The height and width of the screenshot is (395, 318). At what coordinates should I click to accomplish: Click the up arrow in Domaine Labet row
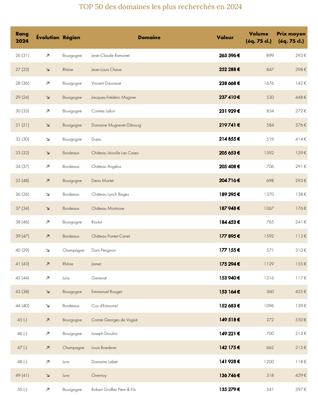pos(48,361)
